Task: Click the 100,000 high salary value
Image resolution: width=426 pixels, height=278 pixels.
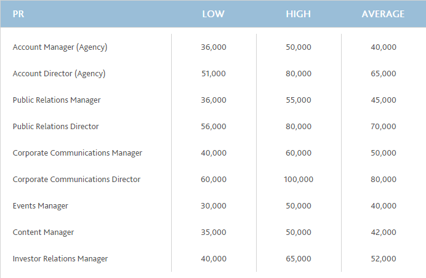Action: 299,180
